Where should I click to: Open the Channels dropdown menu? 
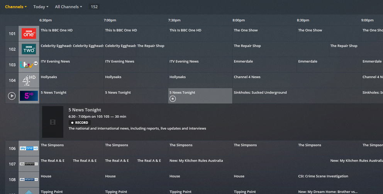click(16, 7)
